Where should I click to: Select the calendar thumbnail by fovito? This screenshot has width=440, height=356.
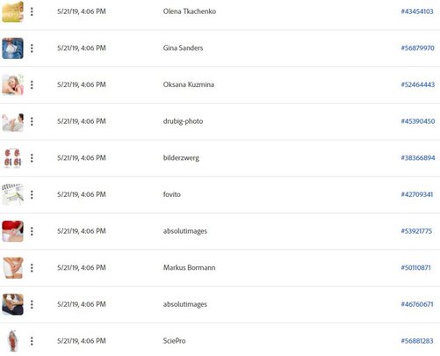[x=12, y=194]
